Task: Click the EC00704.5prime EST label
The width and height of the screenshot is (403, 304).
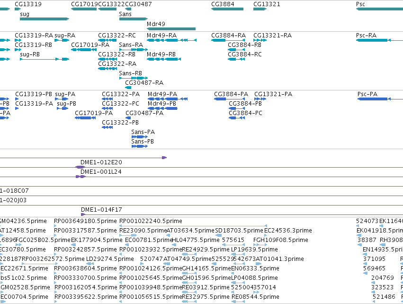Action: (x=25, y=297)
